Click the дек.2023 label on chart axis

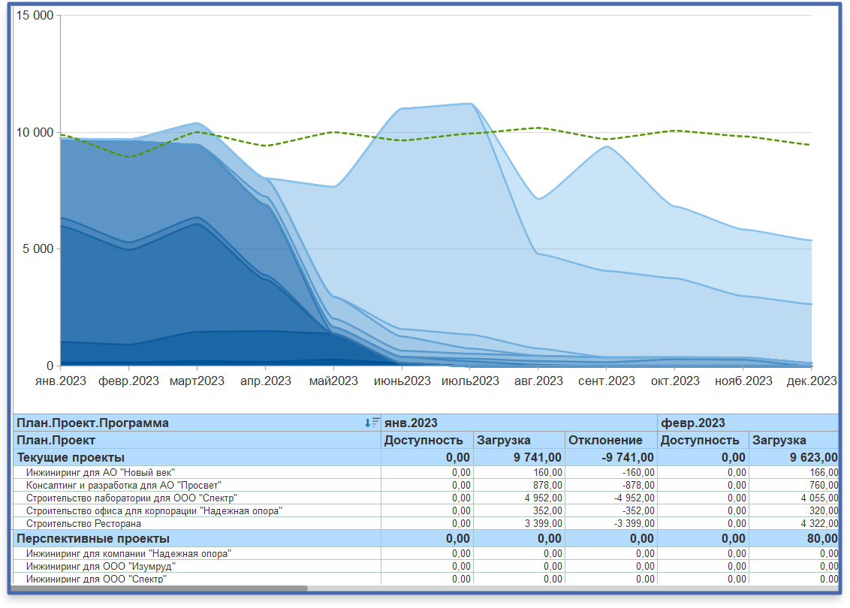click(812, 381)
